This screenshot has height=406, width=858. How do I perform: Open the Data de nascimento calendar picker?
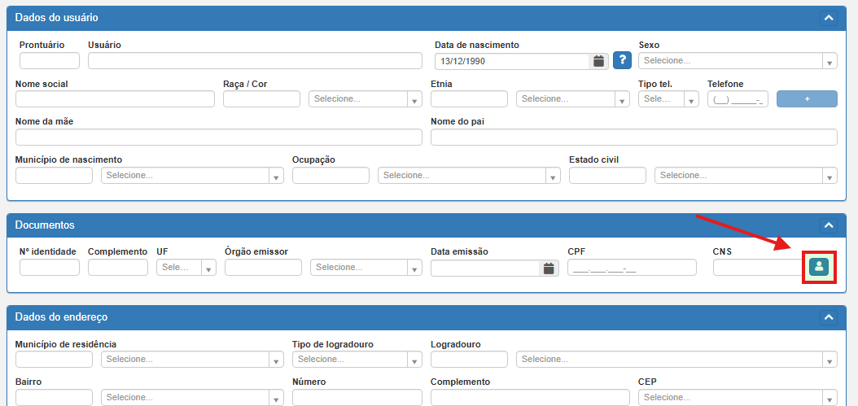[x=598, y=61]
